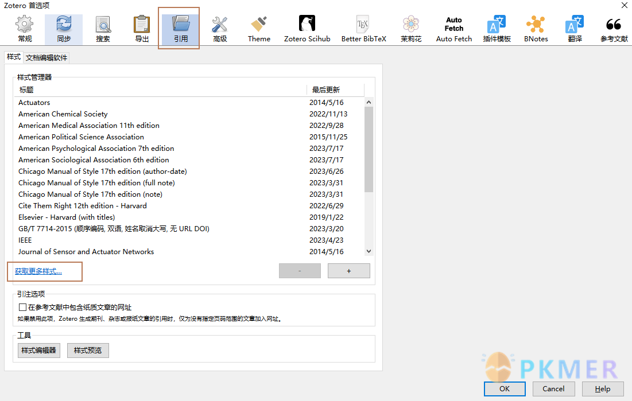Select American Sociological Association 6th edition

(x=189, y=160)
